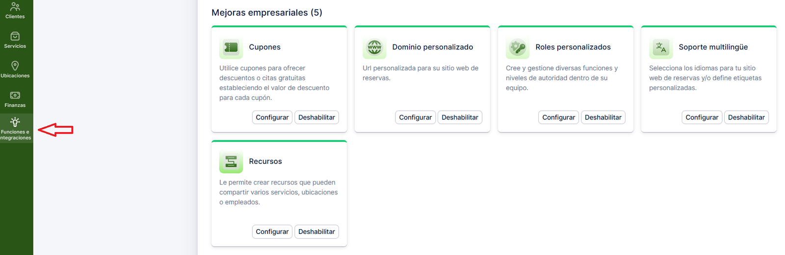Disable the Cupones feature
Screen dimensions: 785x255
pos(316,117)
